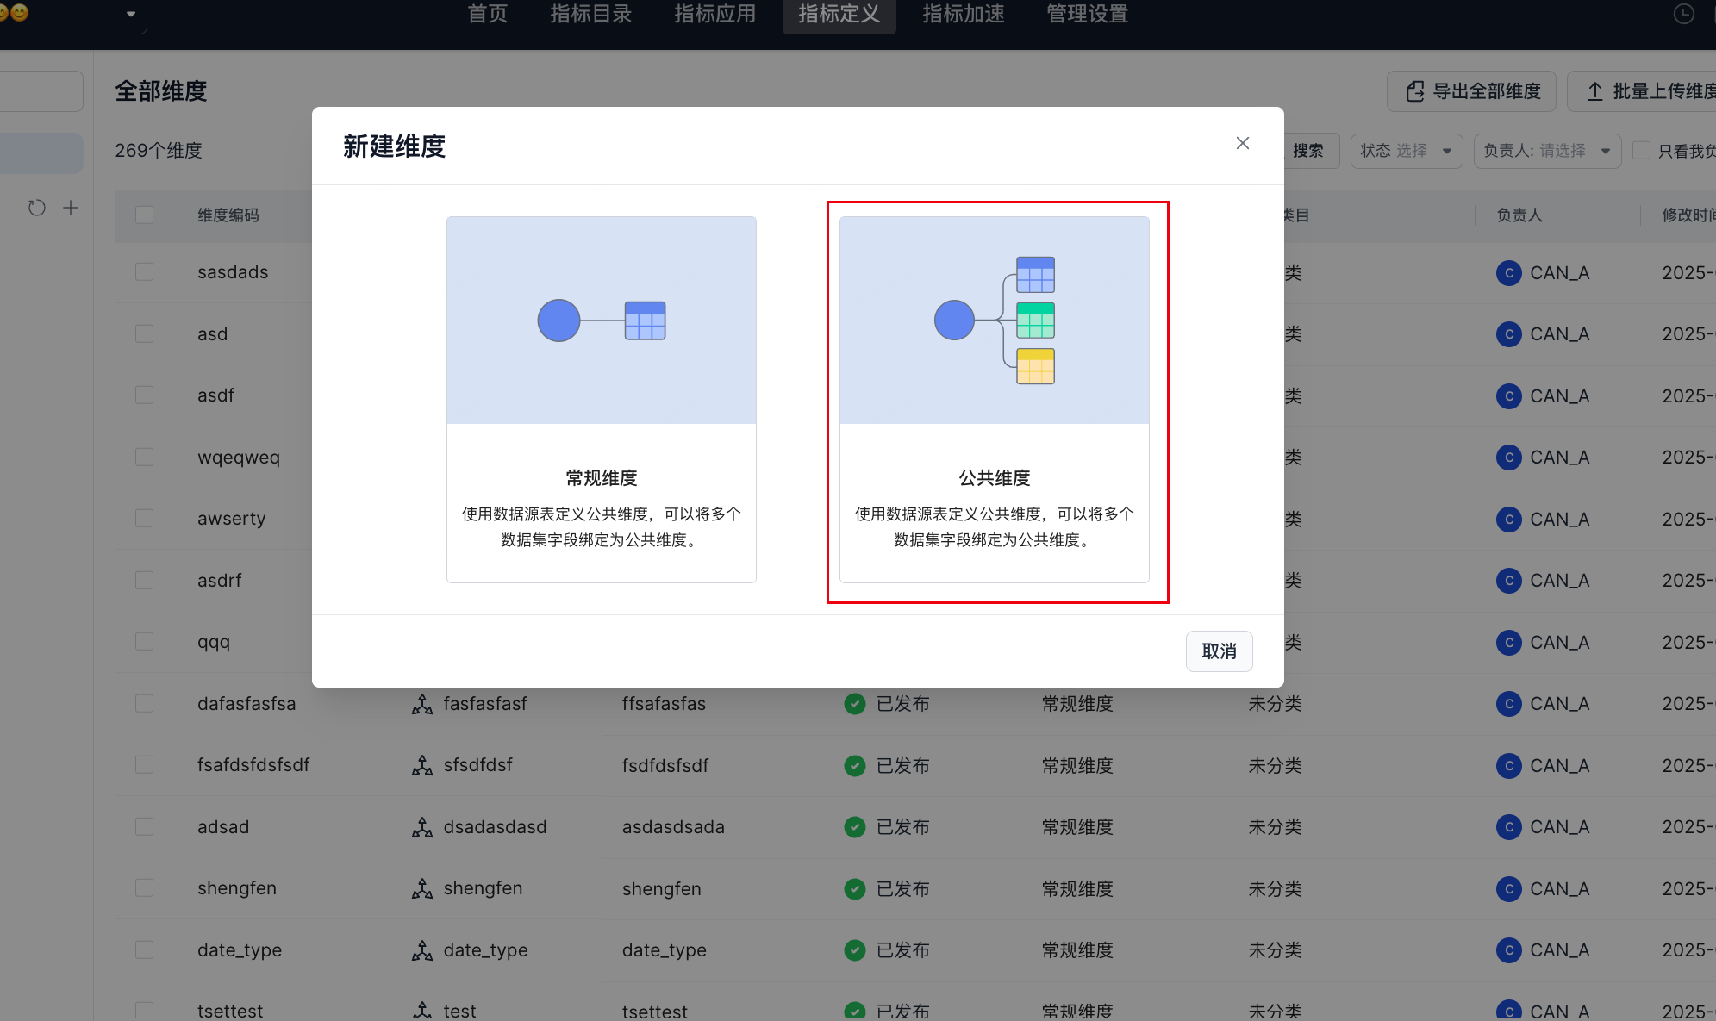This screenshot has width=1716, height=1021.
Task: Open the 状态 选择 dropdown
Action: pyautogui.click(x=1406, y=151)
